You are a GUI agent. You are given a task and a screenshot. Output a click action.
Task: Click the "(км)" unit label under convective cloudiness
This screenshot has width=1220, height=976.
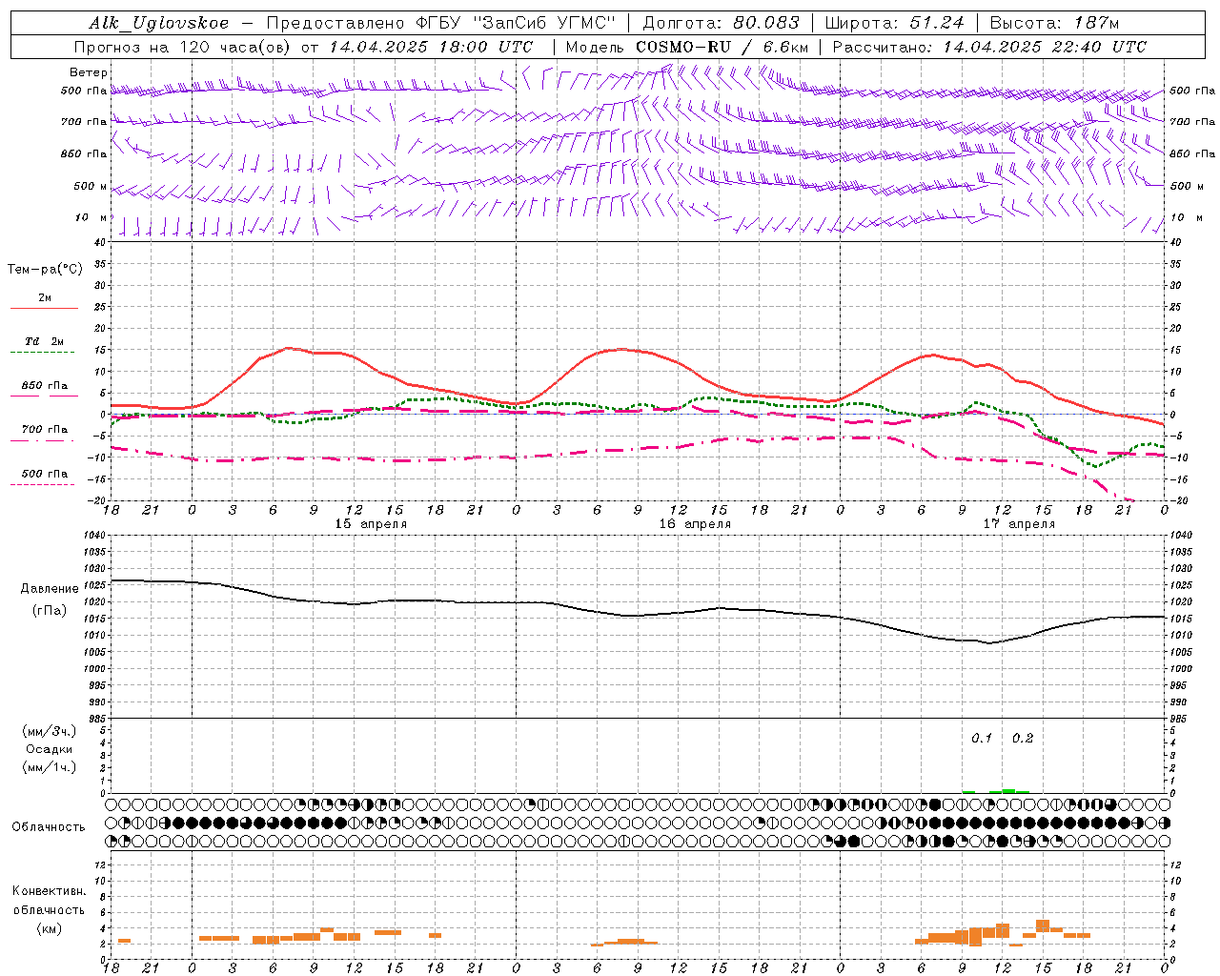(50, 927)
